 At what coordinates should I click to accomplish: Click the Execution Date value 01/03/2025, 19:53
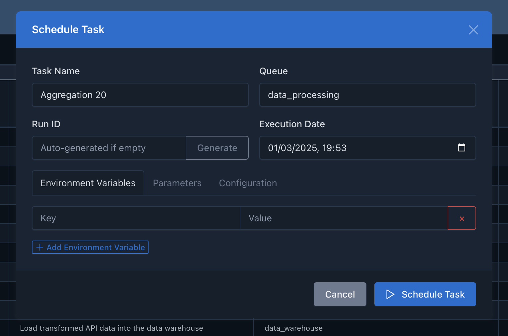(x=307, y=148)
